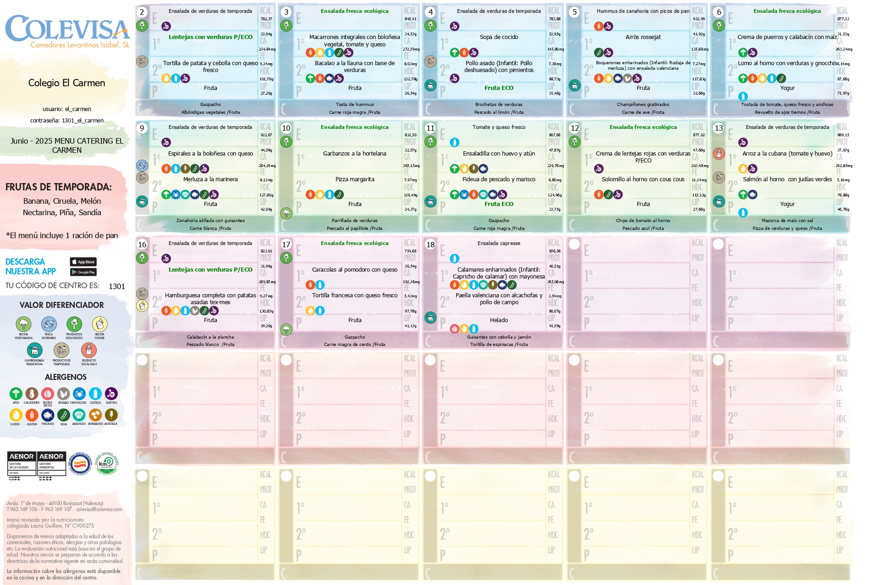
Task: Click the sustainable fishing icon beside day 9
Action: click(x=142, y=165)
